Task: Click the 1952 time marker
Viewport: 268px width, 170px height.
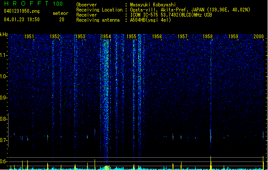Action: coord(55,37)
